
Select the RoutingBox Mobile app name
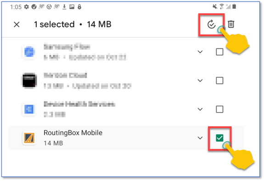(73, 133)
